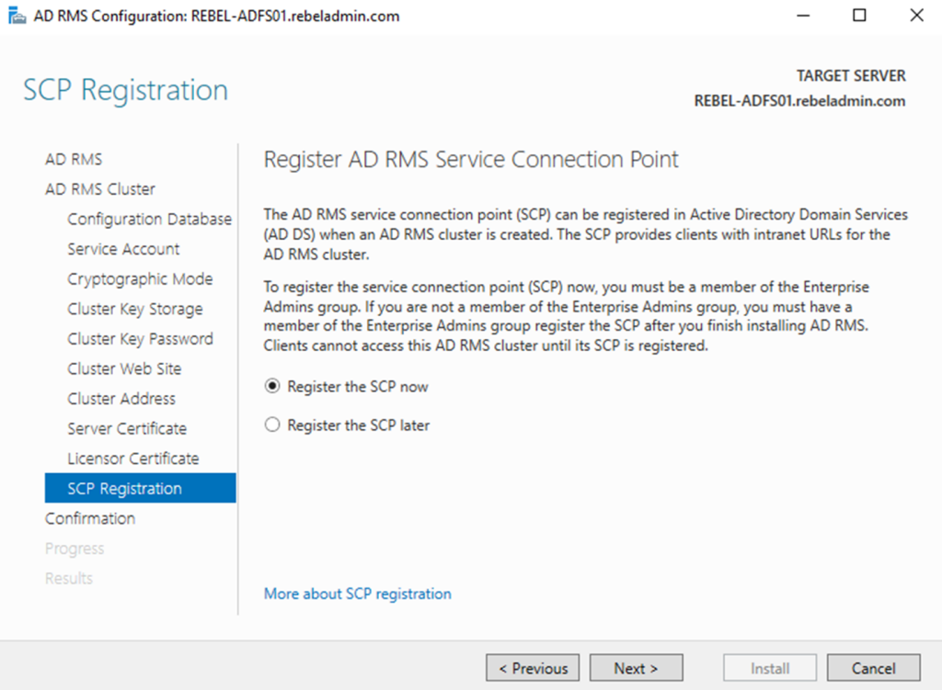
Task: Select 'Cluster Key Storage' in the sidebar
Action: coord(134,309)
